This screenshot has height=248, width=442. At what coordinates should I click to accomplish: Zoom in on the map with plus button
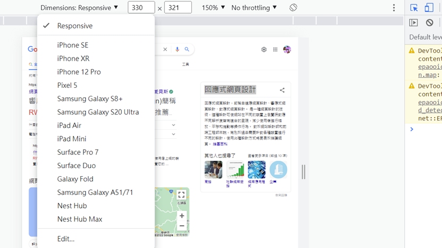click(182, 216)
